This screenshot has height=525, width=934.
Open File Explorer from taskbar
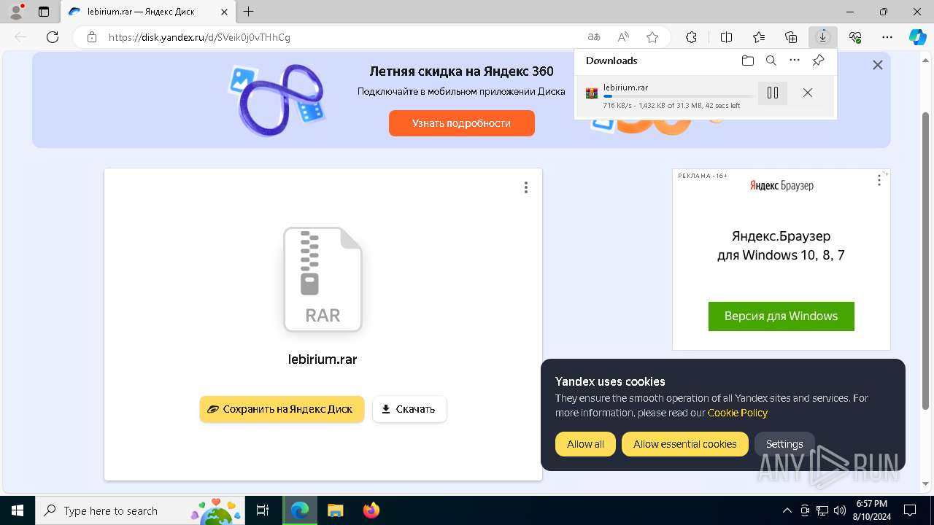click(x=335, y=510)
